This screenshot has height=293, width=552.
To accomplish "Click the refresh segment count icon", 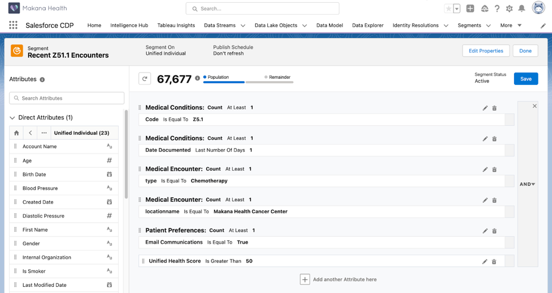I will (145, 79).
